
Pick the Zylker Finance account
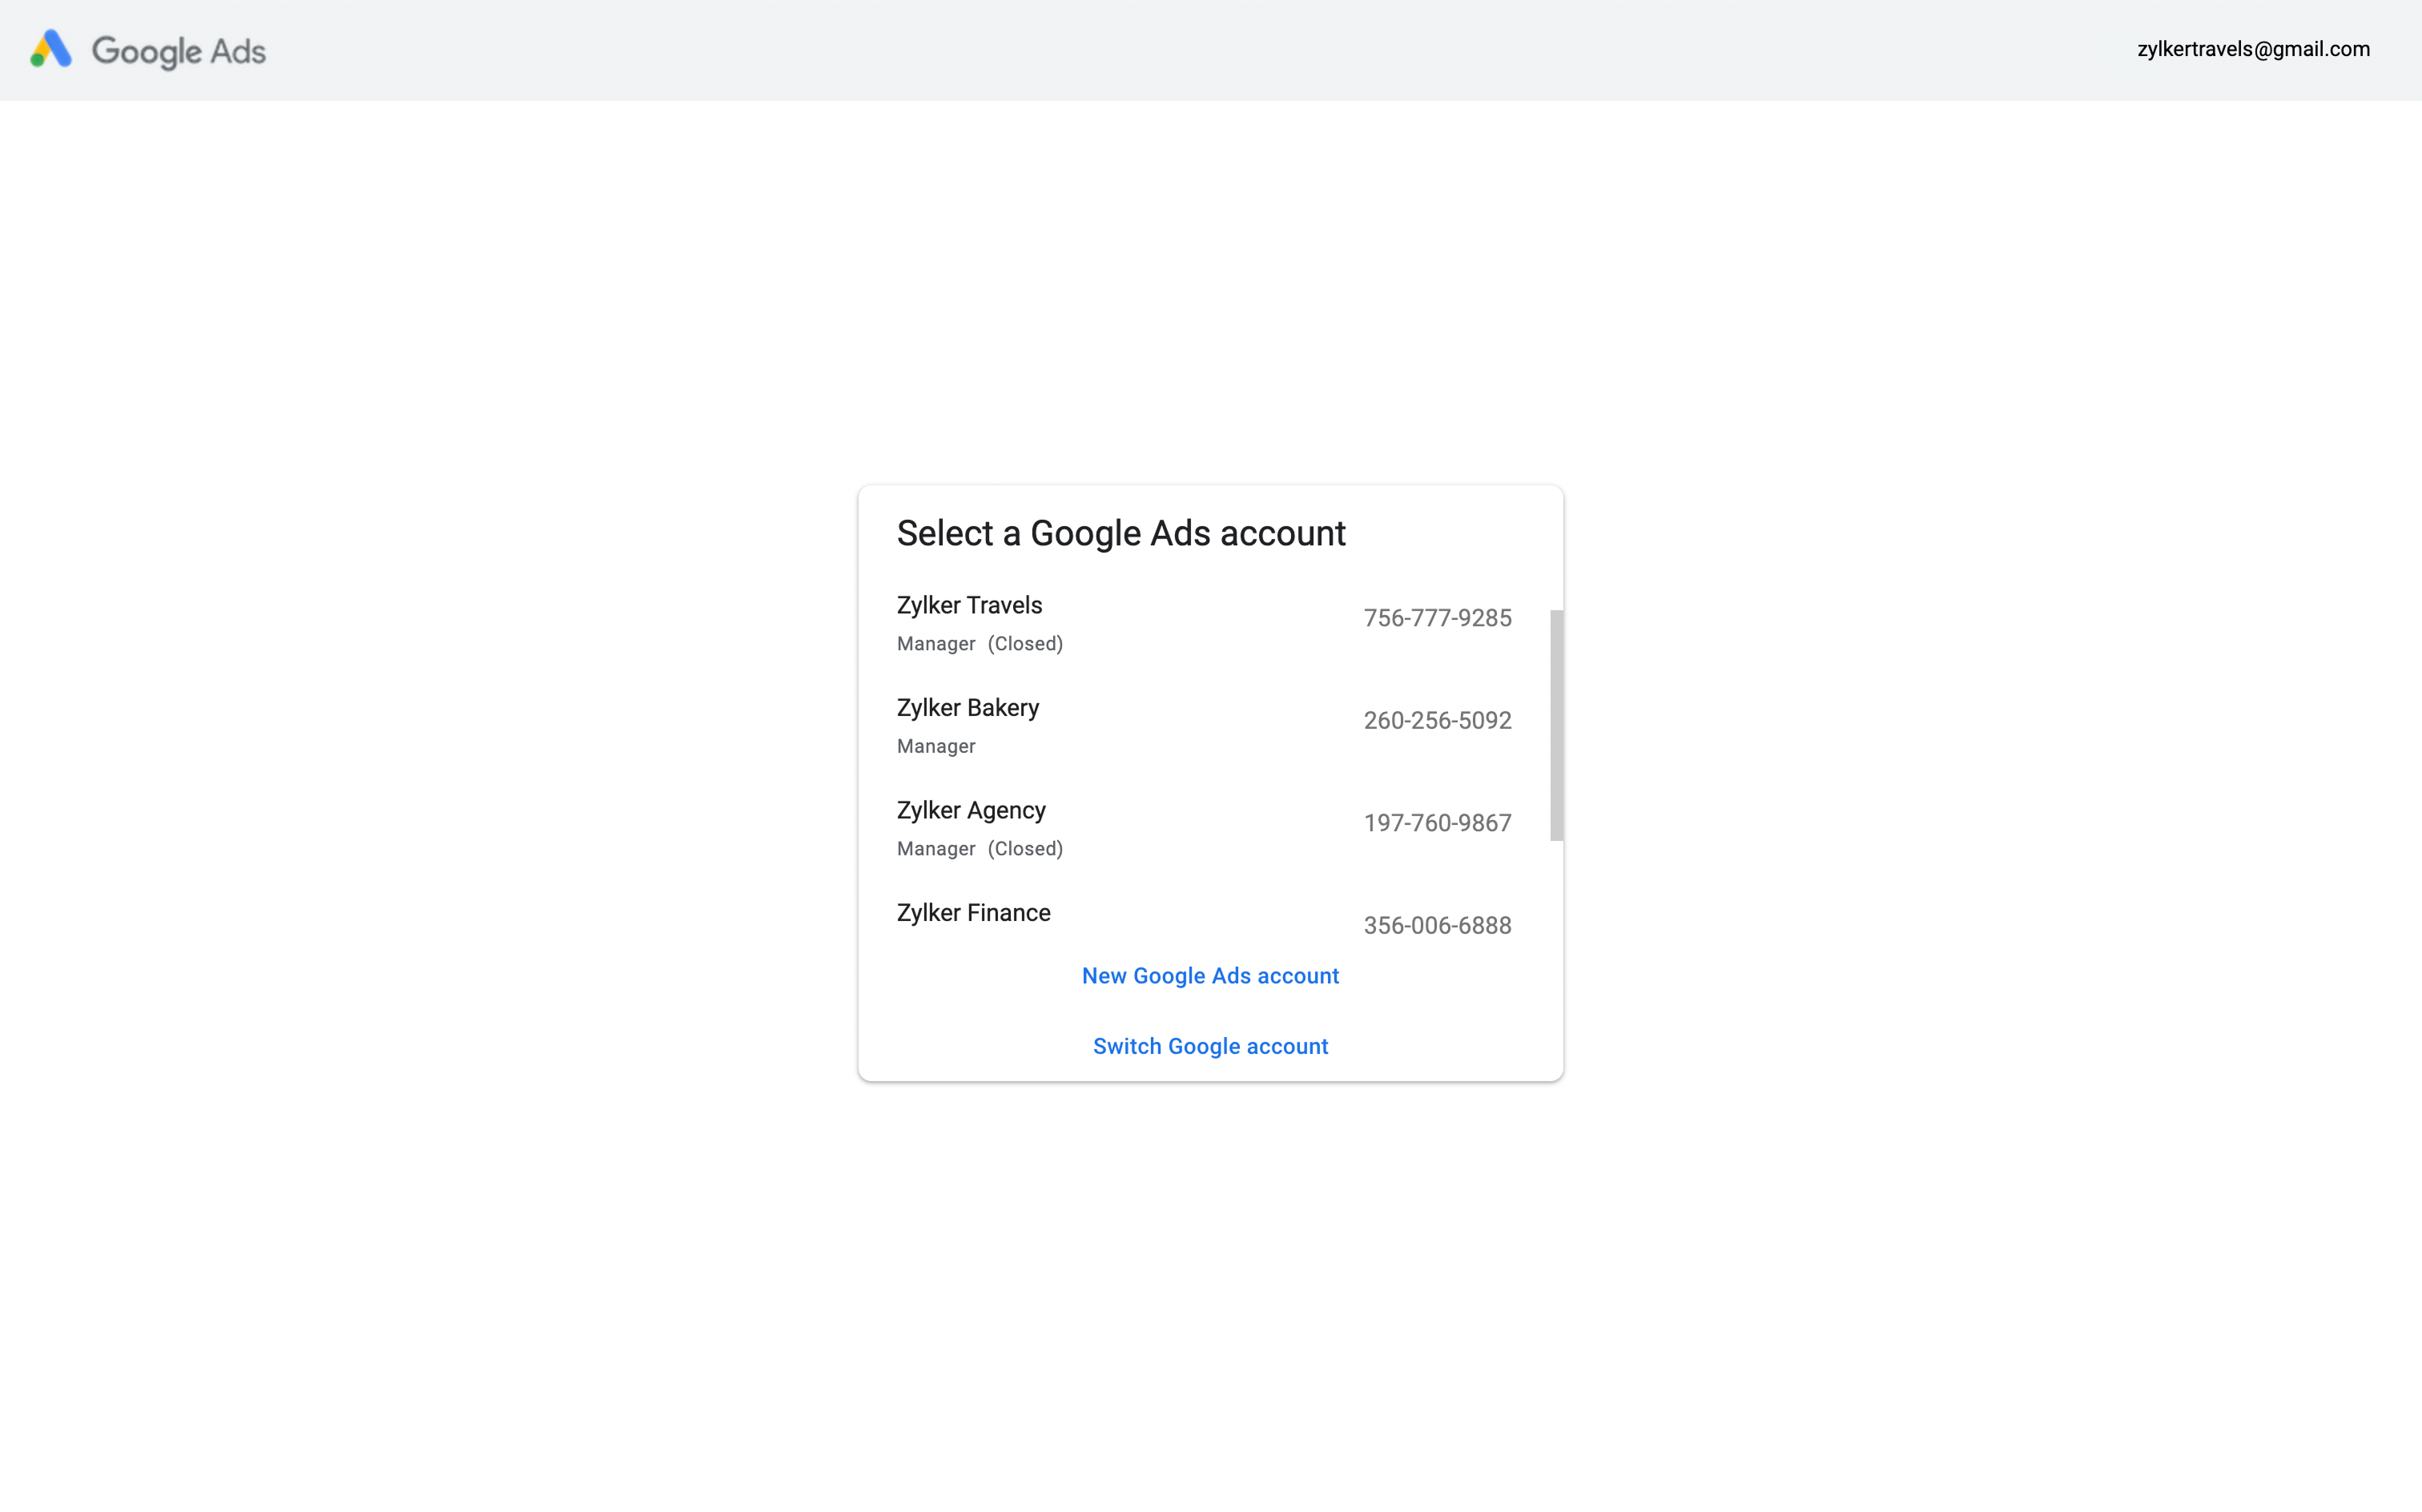tap(973, 913)
